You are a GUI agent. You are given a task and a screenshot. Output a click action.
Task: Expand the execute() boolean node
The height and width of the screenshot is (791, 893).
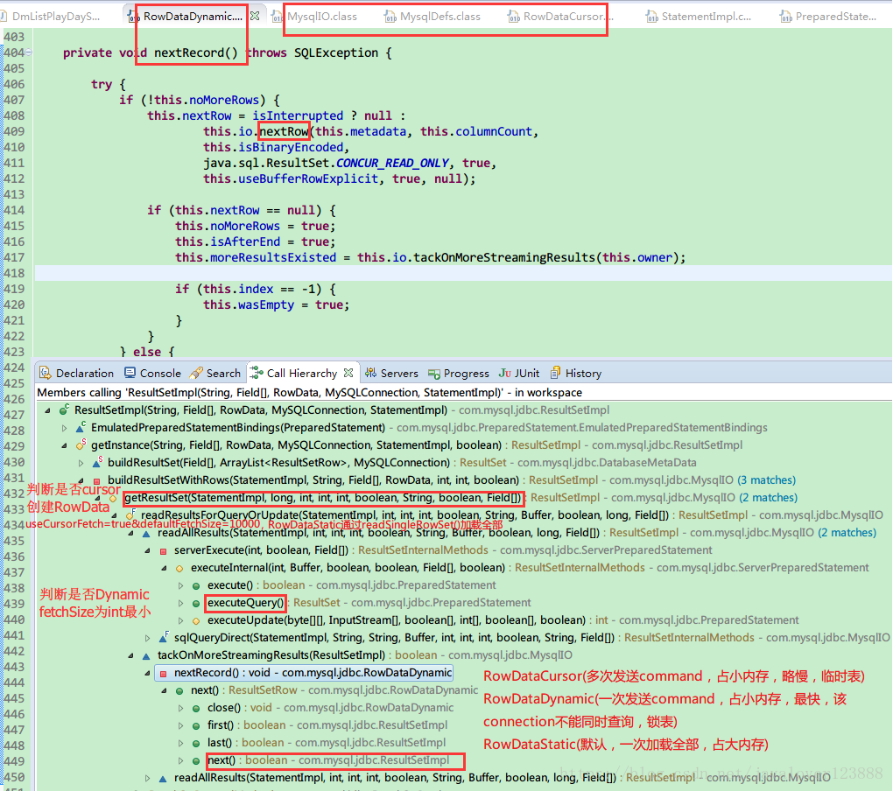[x=180, y=585]
